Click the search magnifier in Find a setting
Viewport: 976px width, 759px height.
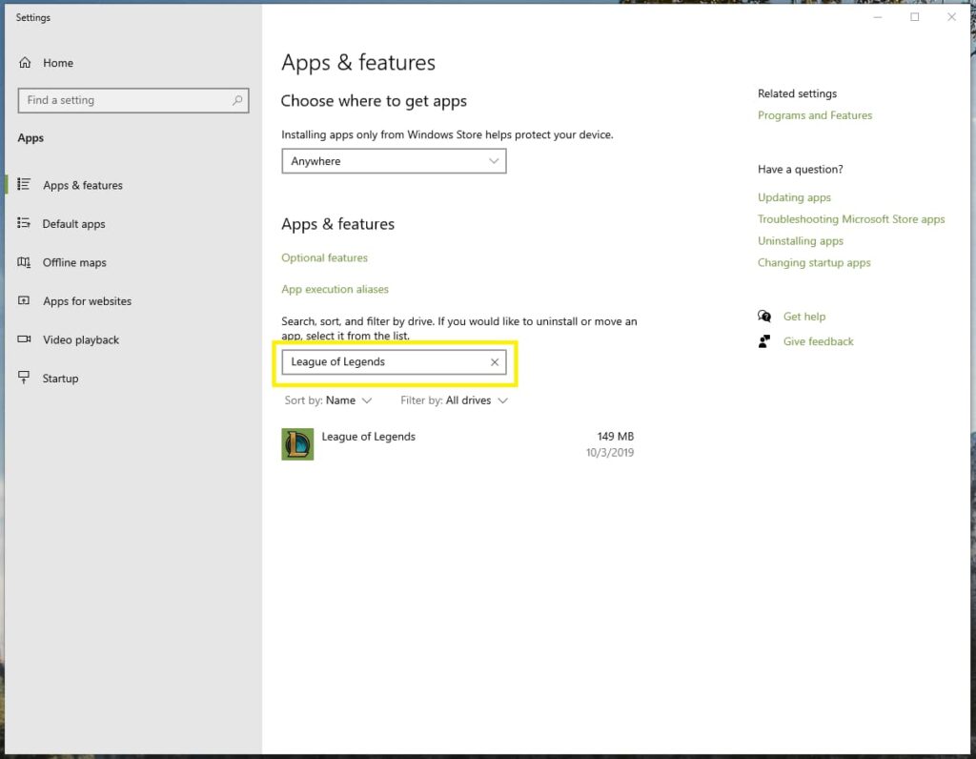coord(237,100)
